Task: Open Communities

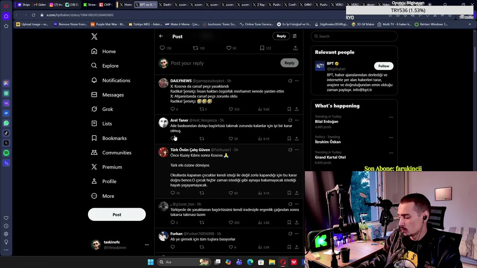Action: tap(111, 153)
